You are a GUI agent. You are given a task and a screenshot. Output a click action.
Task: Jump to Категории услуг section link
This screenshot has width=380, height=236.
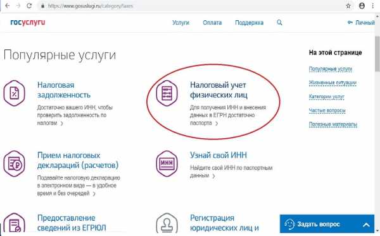(326, 97)
